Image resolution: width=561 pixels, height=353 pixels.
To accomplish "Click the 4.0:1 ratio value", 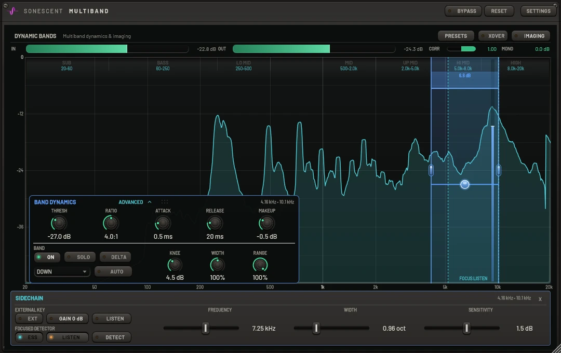I will pos(111,237).
